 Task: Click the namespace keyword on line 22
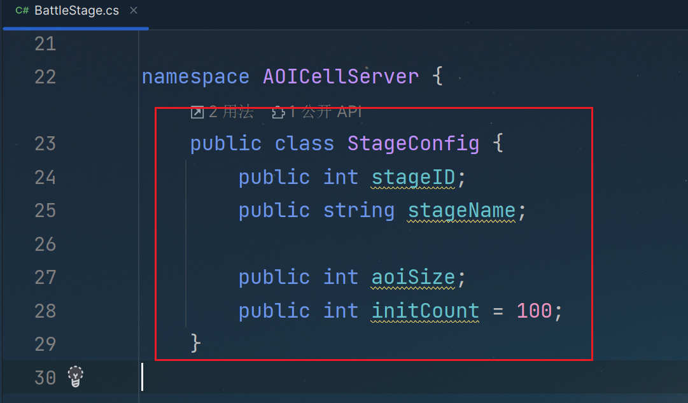click(195, 77)
